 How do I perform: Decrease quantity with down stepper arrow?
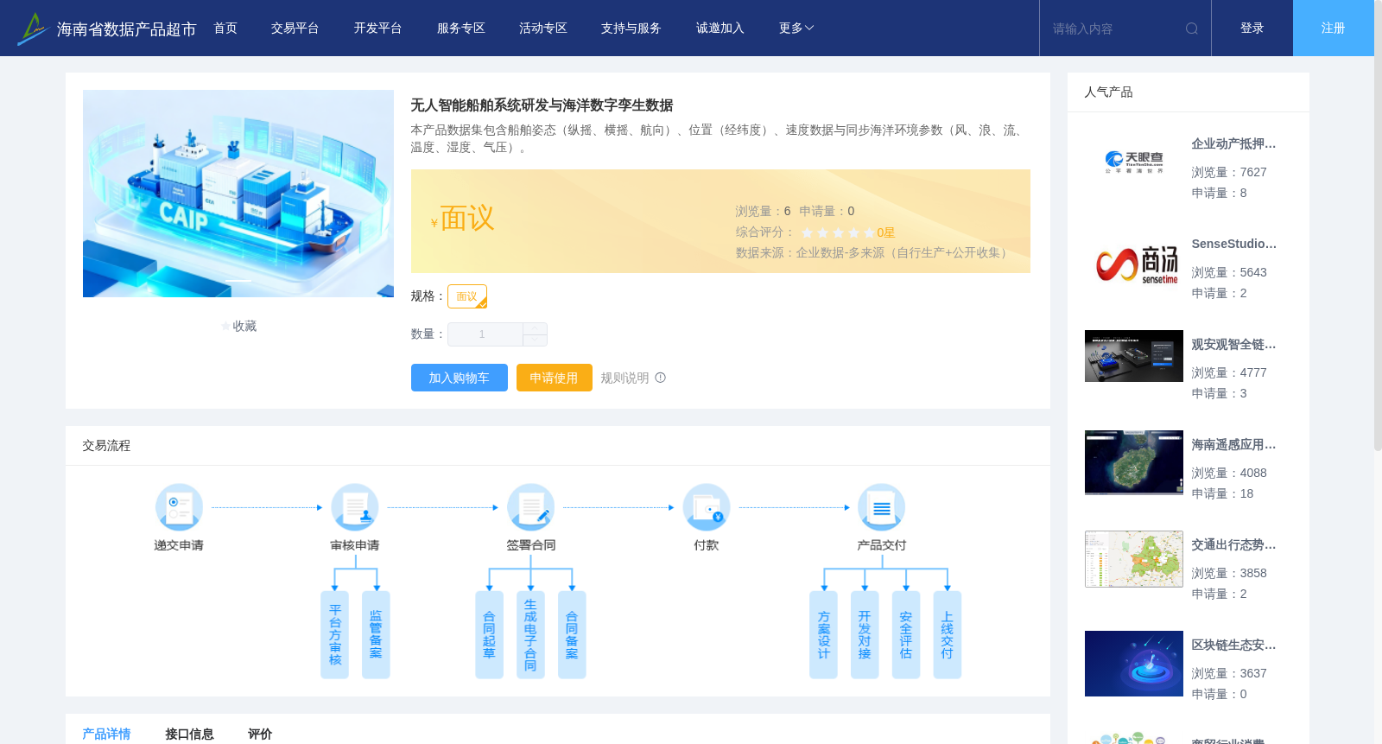pyautogui.click(x=535, y=340)
